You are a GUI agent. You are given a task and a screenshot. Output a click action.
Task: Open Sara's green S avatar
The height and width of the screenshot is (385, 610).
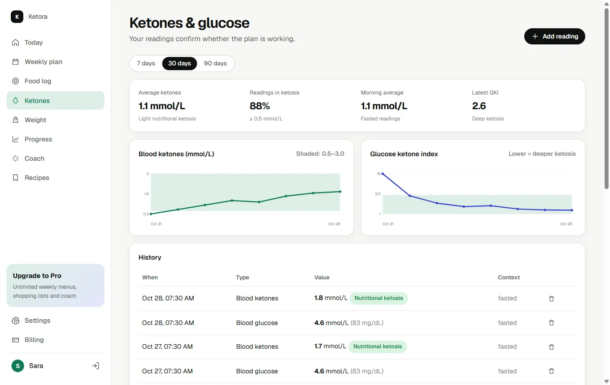(17, 366)
